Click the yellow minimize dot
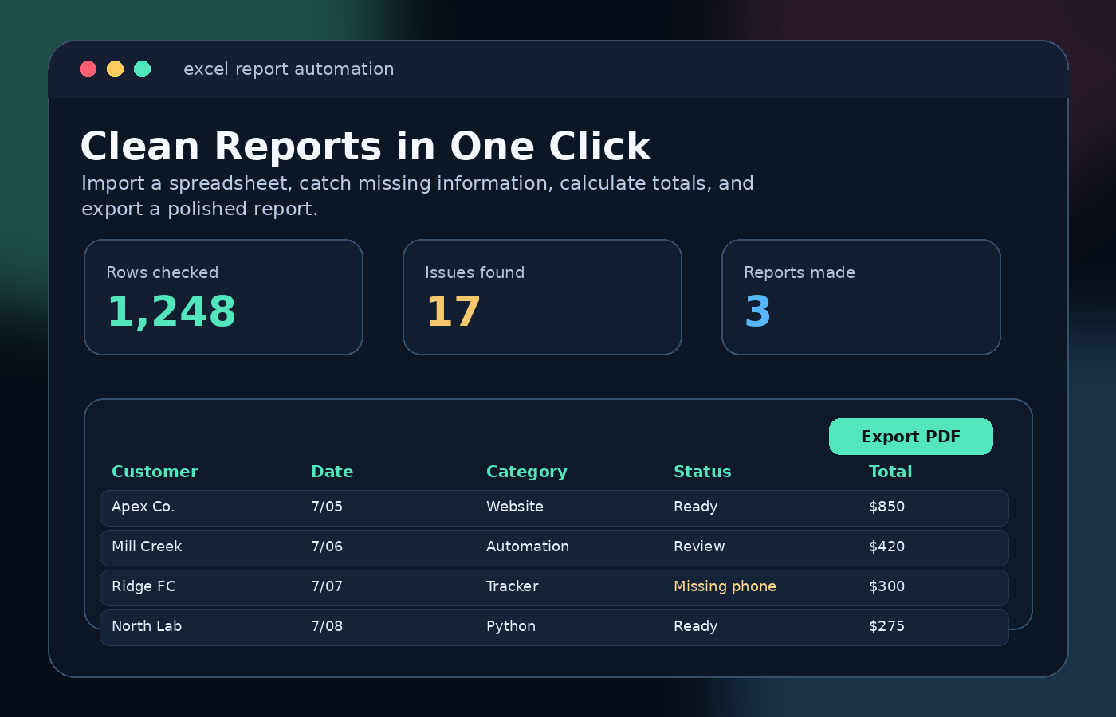Screen dimensions: 1116x717 116,69
